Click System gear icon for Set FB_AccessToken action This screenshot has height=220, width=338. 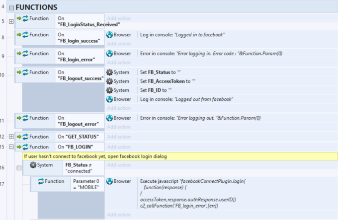[109, 81]
